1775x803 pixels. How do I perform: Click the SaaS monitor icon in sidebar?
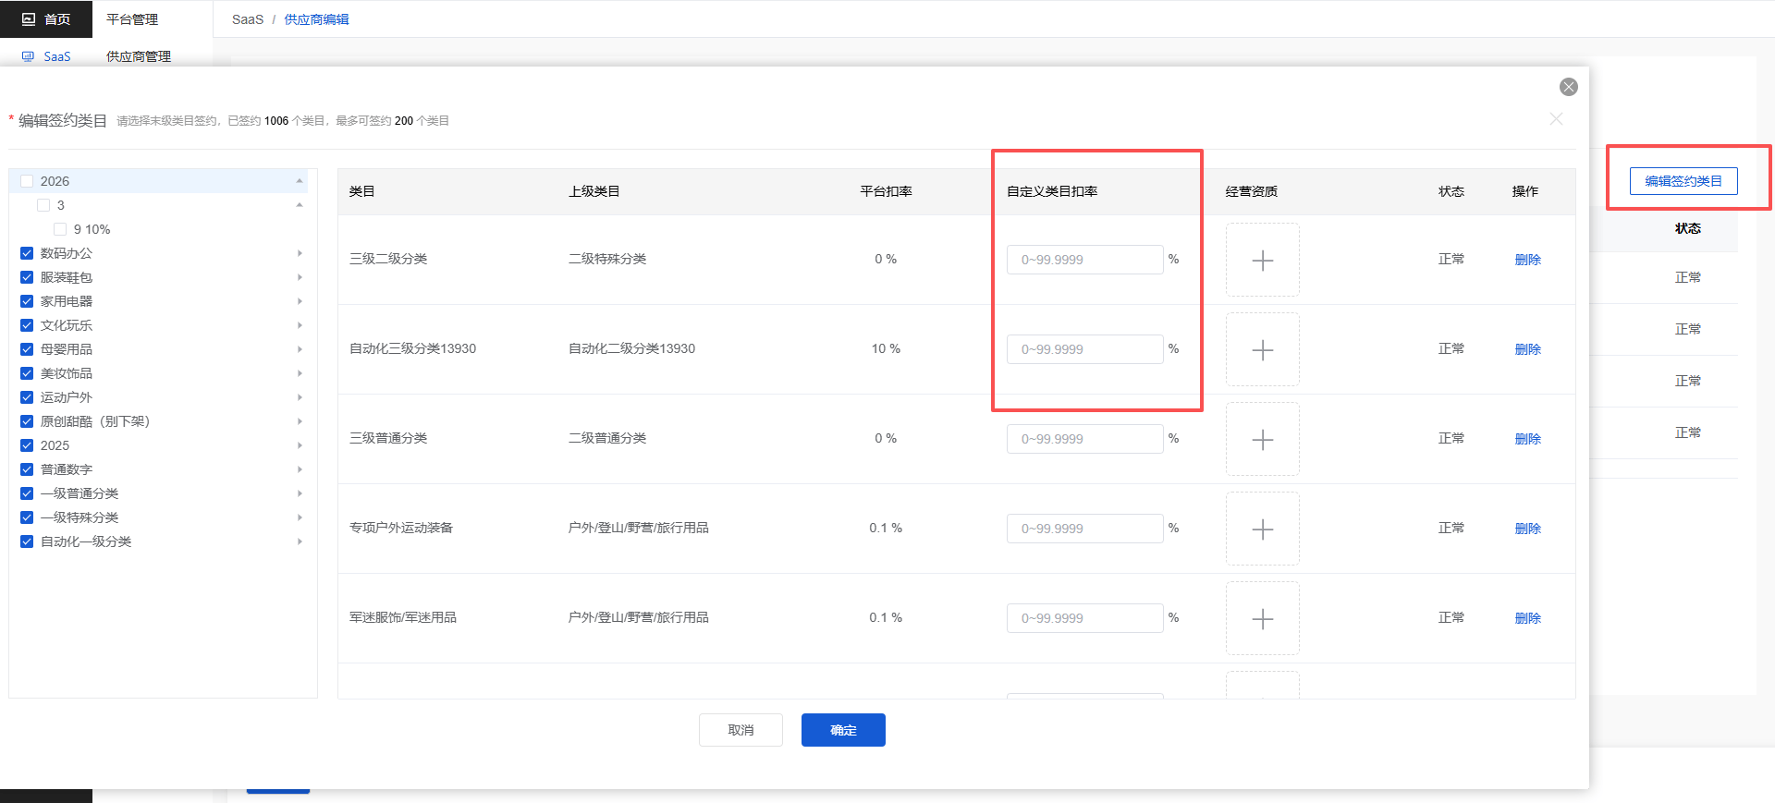click(x=28, y=56)
